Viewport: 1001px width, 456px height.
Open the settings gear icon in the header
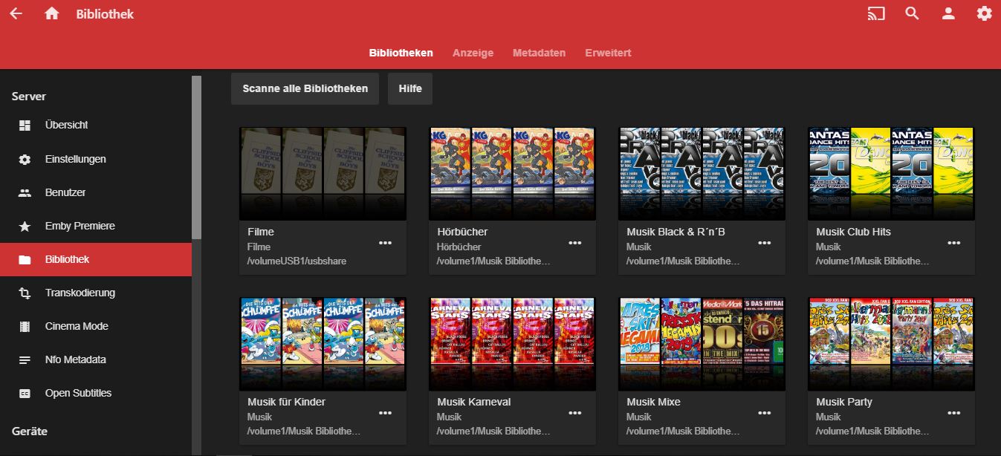tap(985, 13)
